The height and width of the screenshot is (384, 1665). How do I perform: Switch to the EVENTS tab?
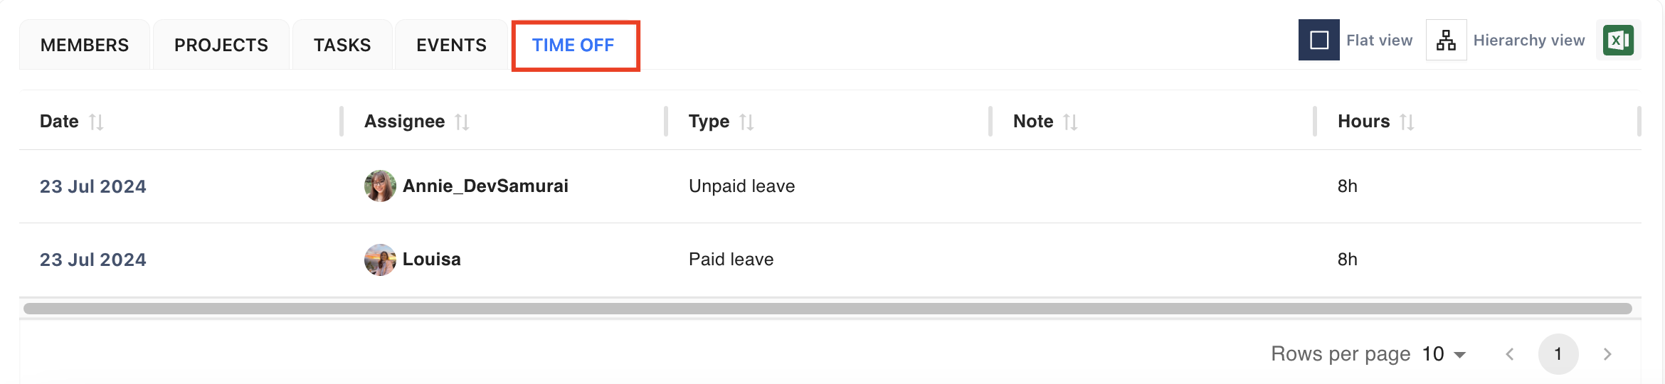tap(451, 45)
